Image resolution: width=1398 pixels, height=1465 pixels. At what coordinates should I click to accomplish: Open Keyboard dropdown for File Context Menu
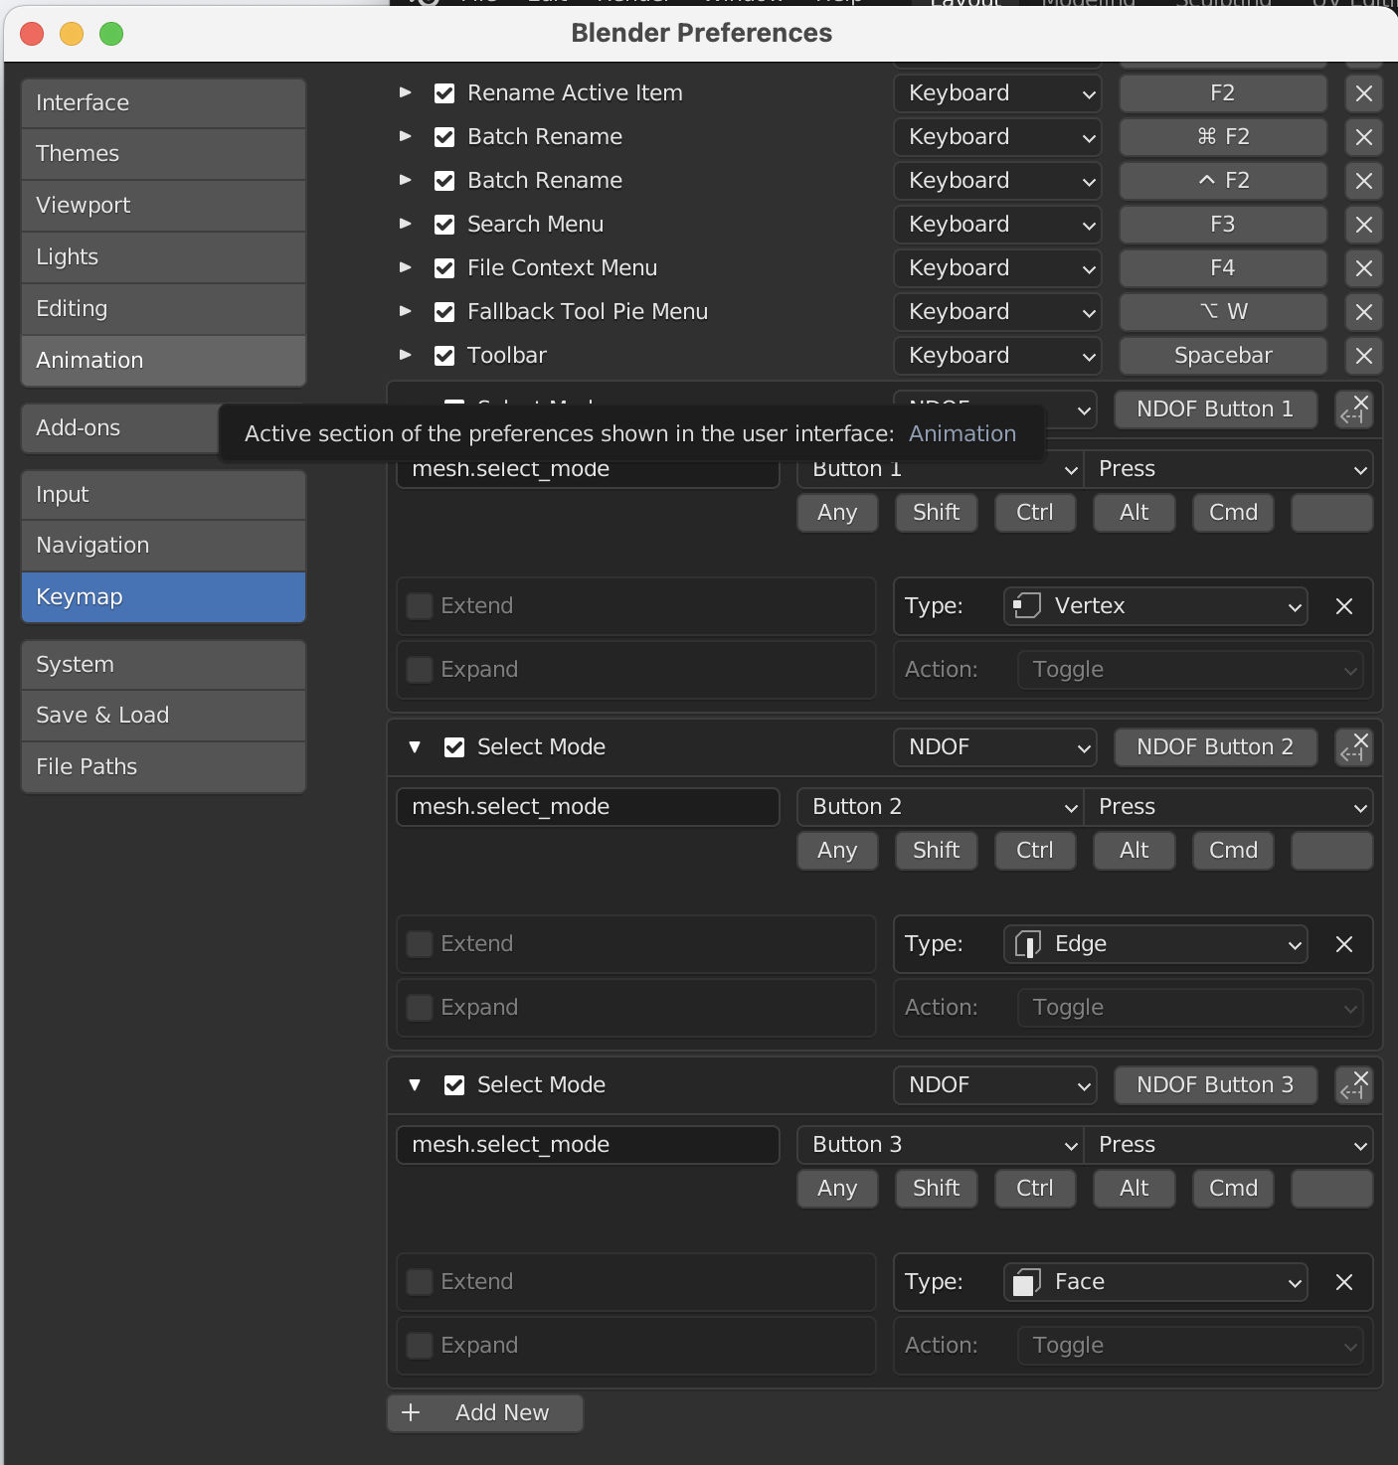(x=997, y=268)
